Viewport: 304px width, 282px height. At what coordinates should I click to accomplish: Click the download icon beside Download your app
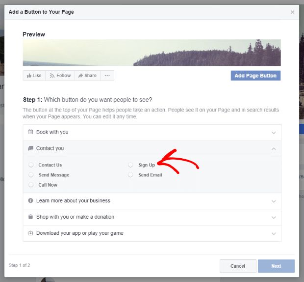(x=30, y=233)
